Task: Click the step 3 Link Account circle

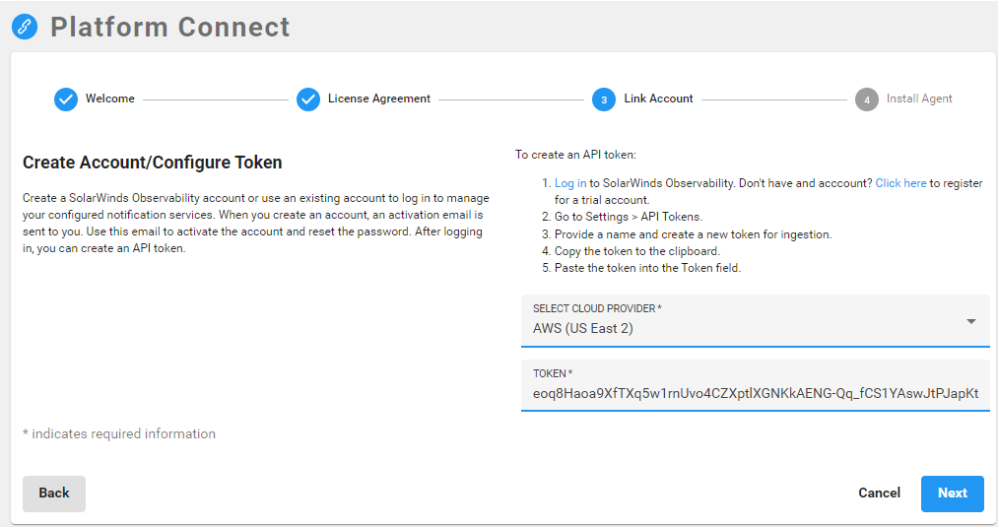Action: click(x=603, y=99)
